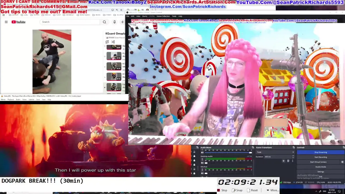Open the YouTube hamburger guide menu
Image resolution: width=345 pixels, height=194 pixels.
pos(6,22)
